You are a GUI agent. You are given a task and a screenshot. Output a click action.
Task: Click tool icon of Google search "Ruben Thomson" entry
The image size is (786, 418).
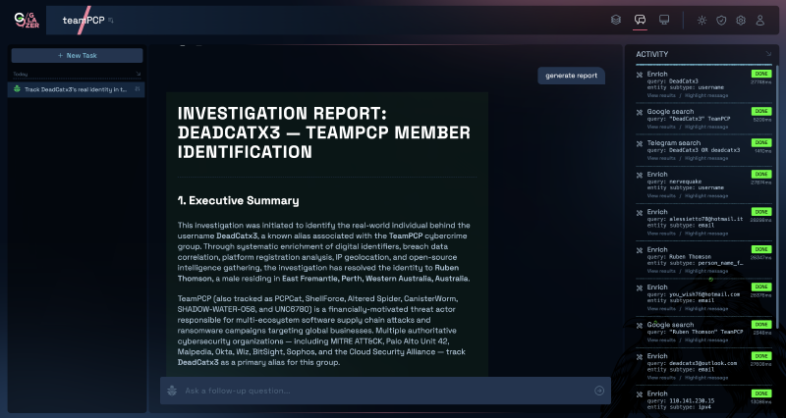[640, 326]
